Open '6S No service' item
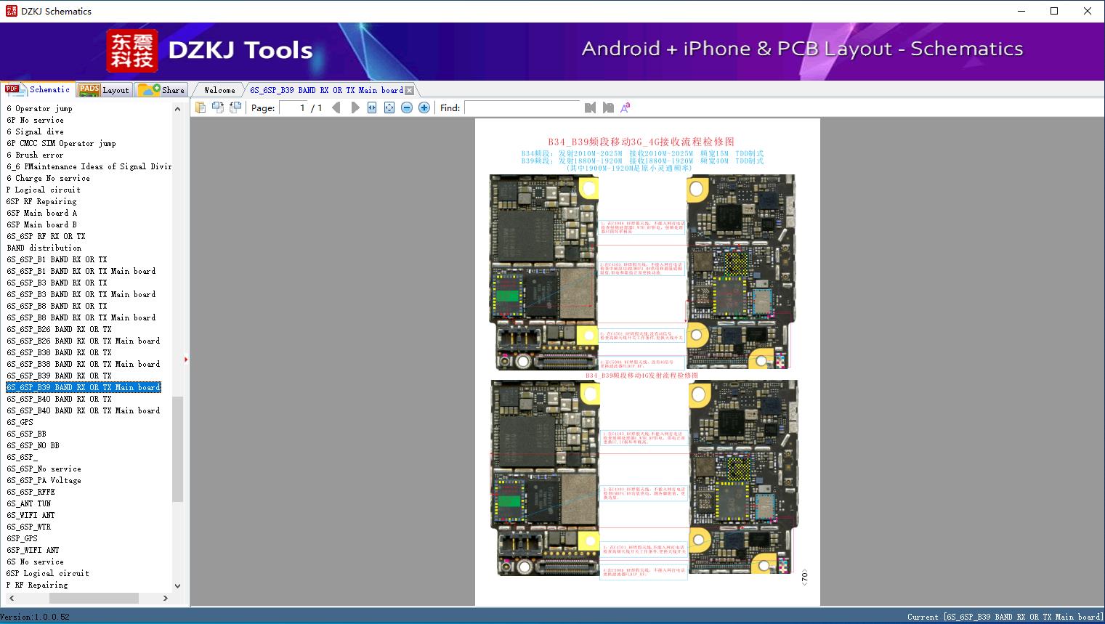The width and height of the screenshot is (1105, 624). pos(35,562)
